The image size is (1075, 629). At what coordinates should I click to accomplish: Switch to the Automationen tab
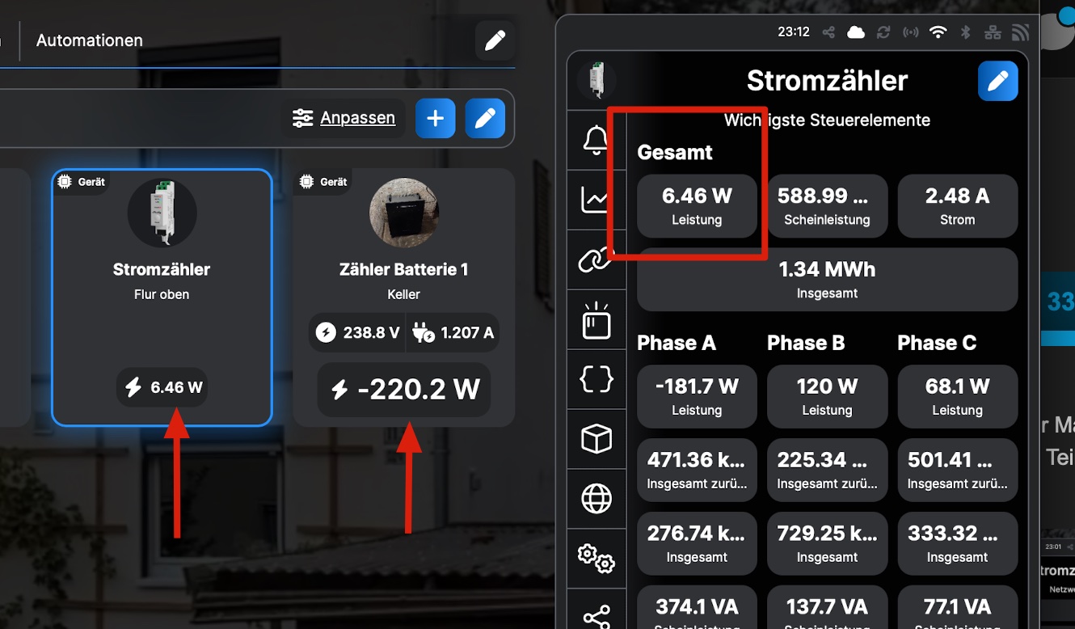coord(90,40)
